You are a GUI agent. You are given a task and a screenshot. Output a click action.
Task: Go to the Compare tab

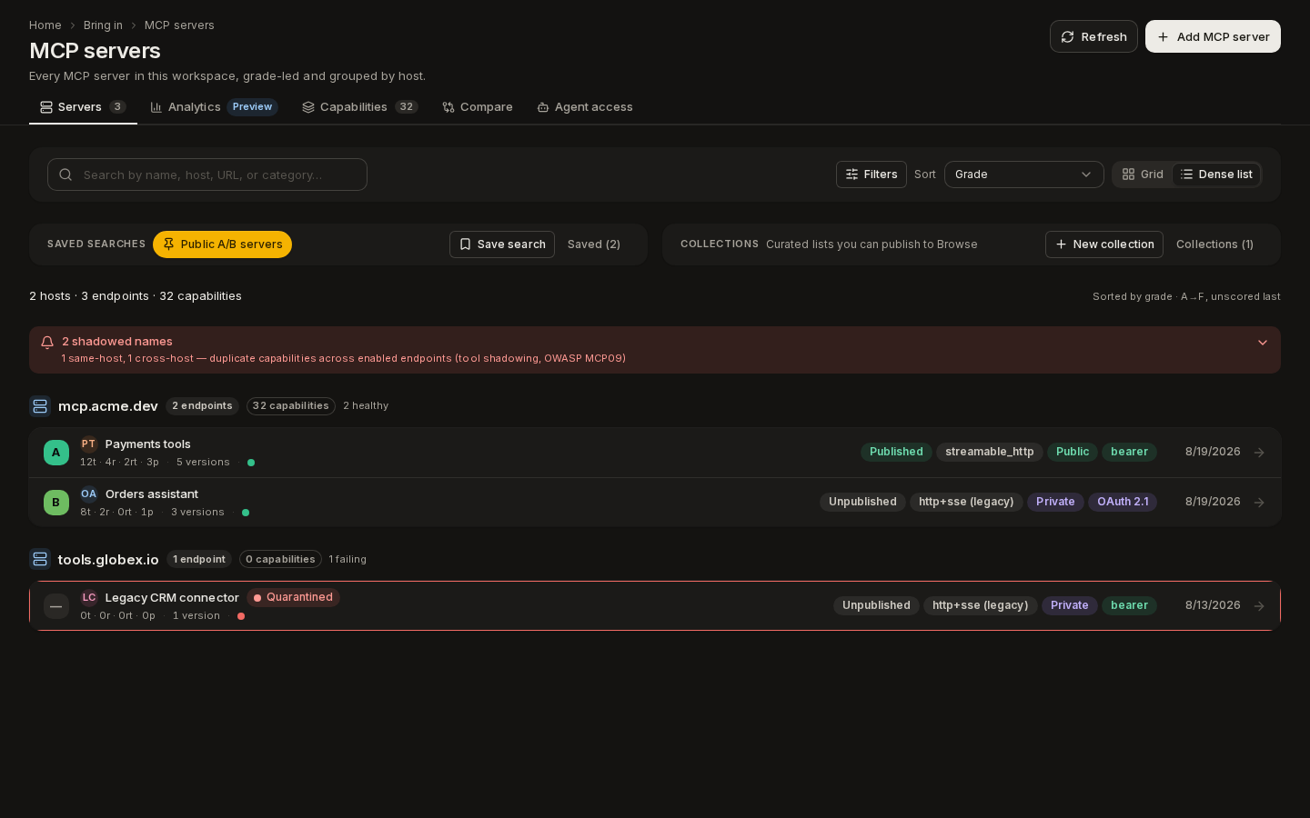478,107
